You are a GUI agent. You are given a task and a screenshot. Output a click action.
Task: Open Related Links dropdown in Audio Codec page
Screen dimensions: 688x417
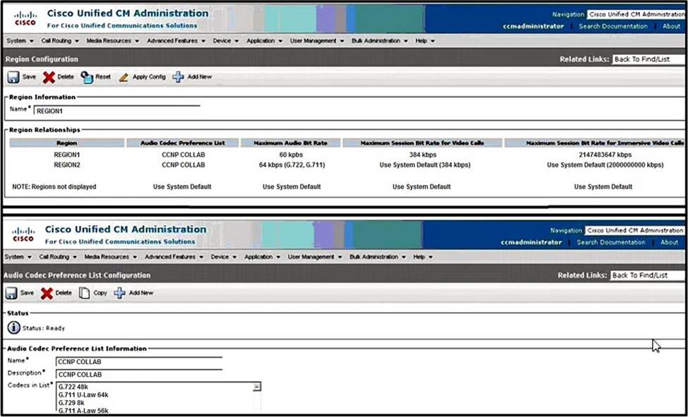coord(647,275)
